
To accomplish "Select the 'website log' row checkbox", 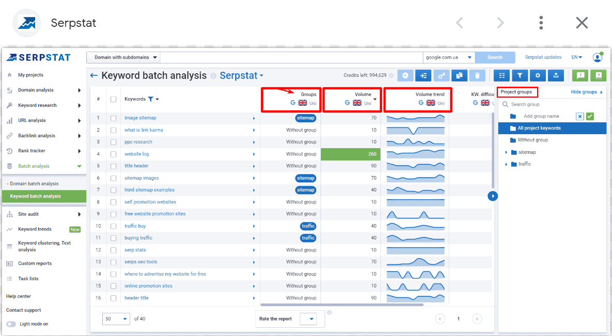I will point(114,154).
